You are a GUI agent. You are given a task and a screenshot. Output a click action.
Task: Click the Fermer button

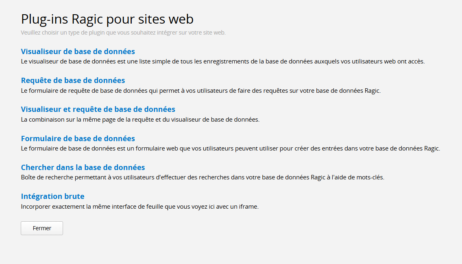click(42, 228)
